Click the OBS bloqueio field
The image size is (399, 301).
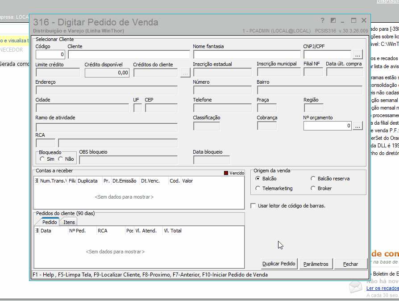[129, 160]
